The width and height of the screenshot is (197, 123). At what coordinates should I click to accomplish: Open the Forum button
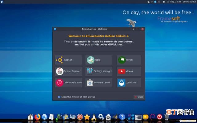[129, 60]
